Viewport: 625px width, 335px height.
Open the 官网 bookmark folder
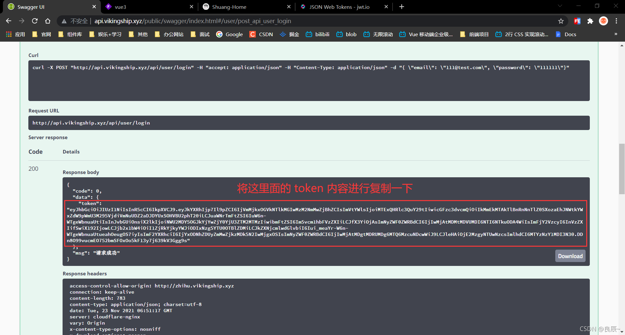point(42,34)
